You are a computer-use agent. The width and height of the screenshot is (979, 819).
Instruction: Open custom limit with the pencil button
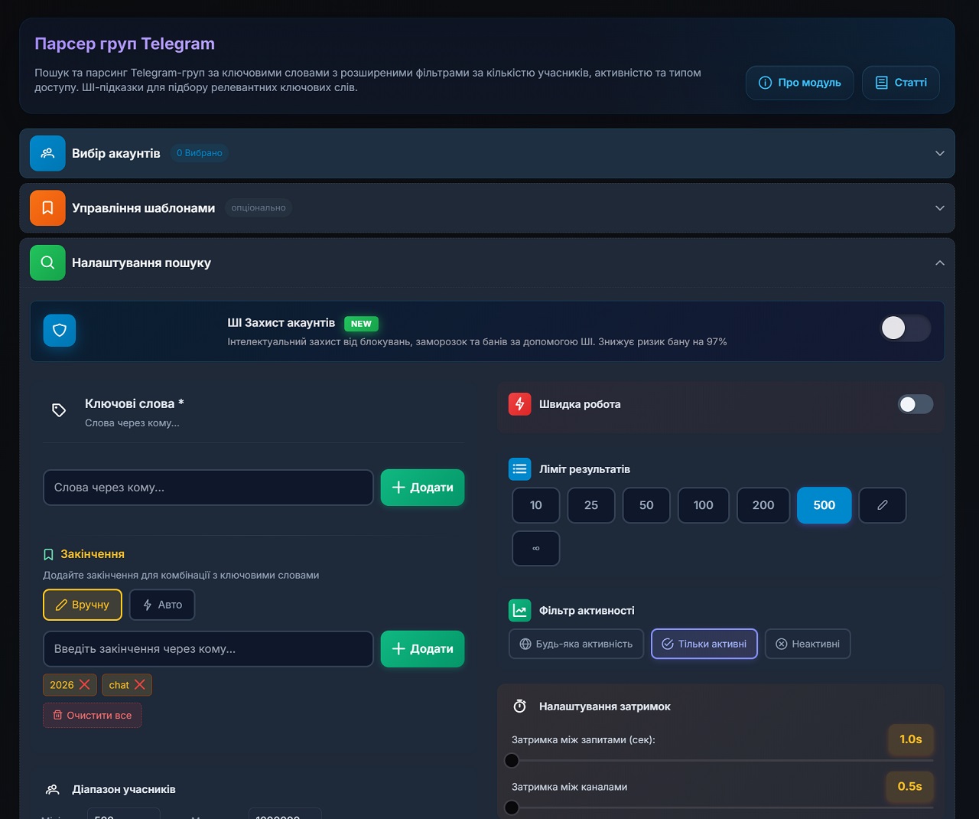(x=883, y=505)
